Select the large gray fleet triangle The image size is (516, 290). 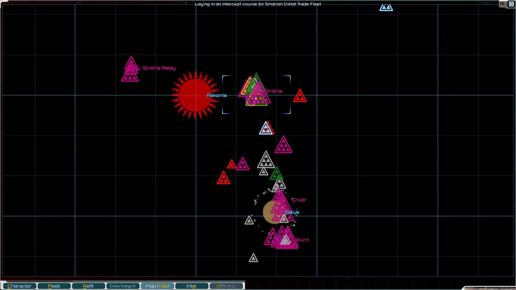266,161
